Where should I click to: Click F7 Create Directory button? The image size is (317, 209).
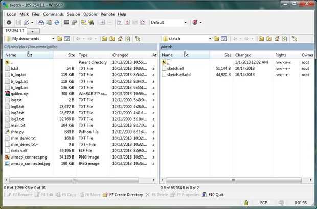pos(123,195)
